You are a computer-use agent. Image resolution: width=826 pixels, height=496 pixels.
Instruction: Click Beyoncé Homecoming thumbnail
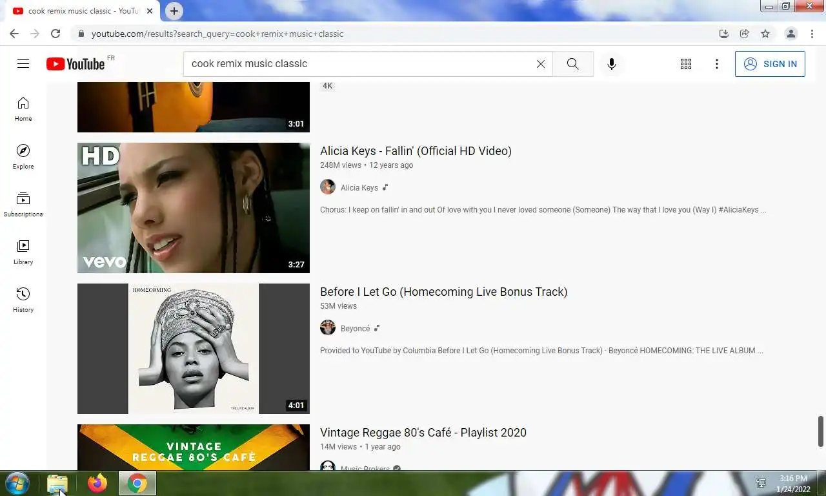(194, 349)
